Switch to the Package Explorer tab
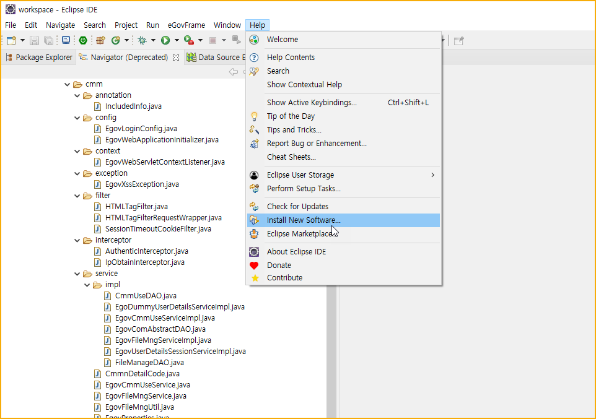 pyautogui.click(x=39, y=58)
